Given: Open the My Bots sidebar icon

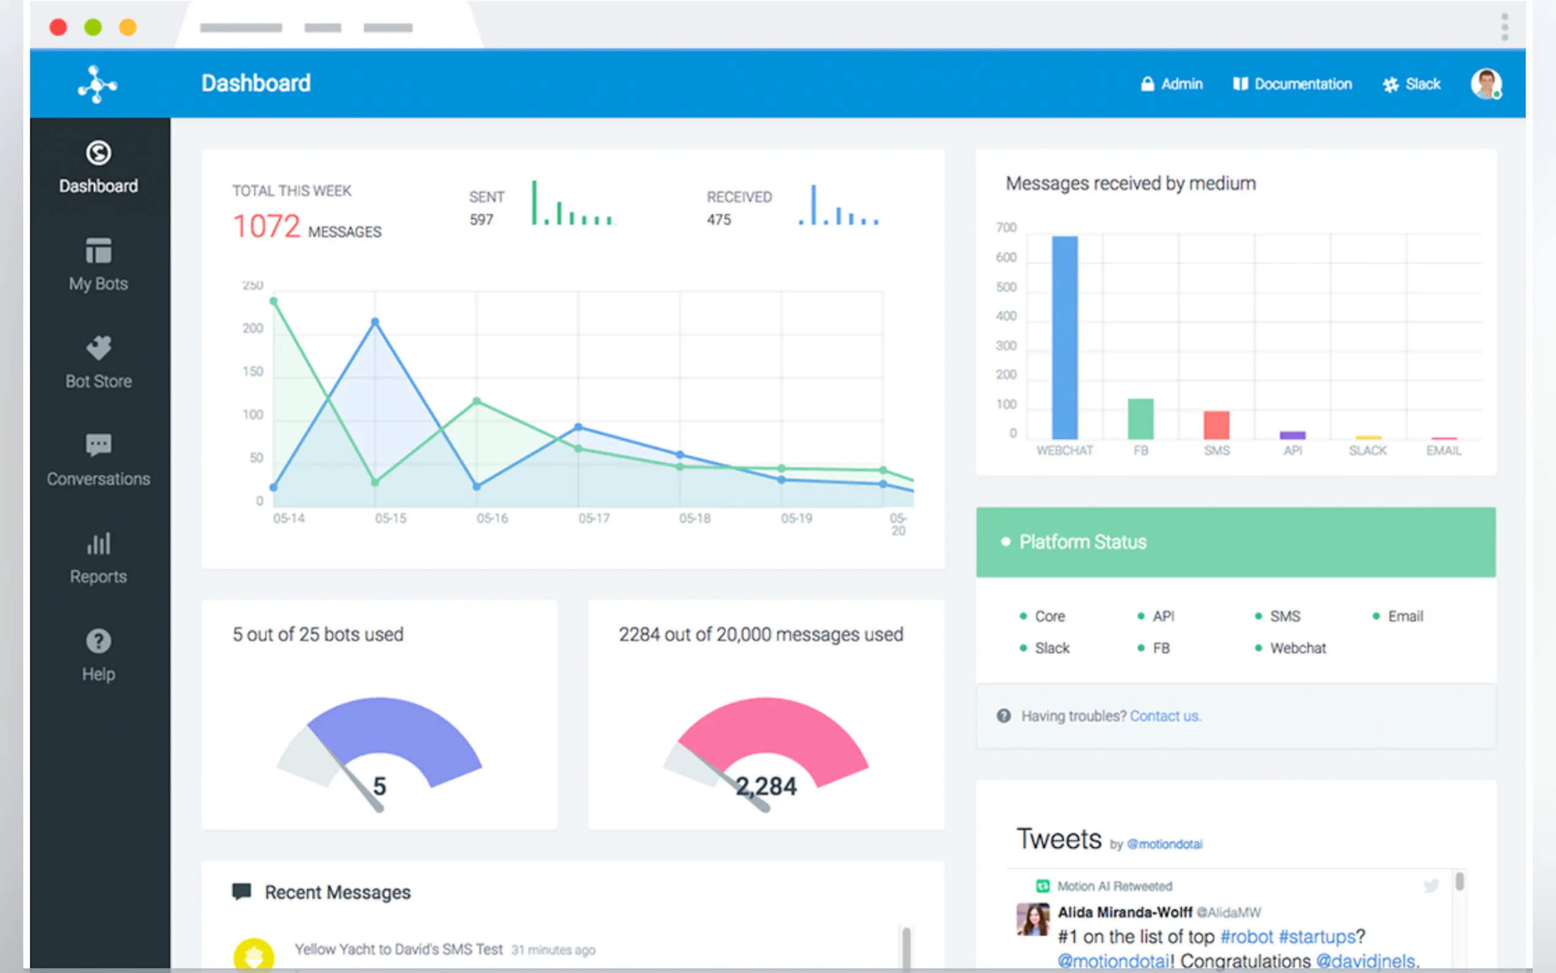Looking at the screenshot, I should click(x=99, y=251).
